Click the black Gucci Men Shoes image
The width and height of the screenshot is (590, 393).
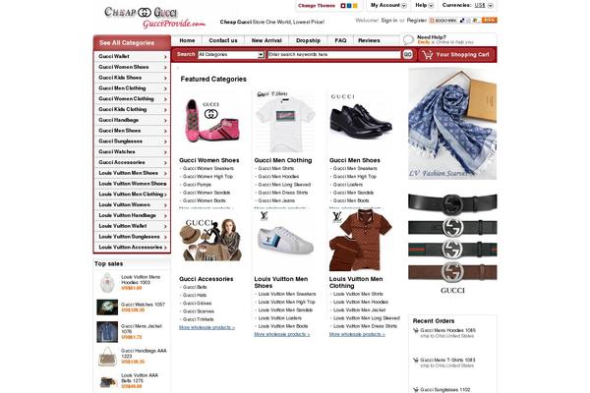(360, 120)
